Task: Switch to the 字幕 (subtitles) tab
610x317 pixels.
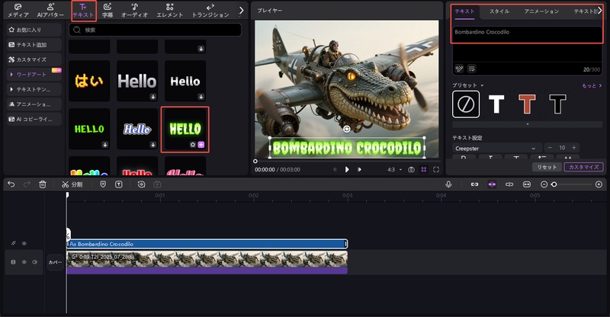Action: click(108, 11)
